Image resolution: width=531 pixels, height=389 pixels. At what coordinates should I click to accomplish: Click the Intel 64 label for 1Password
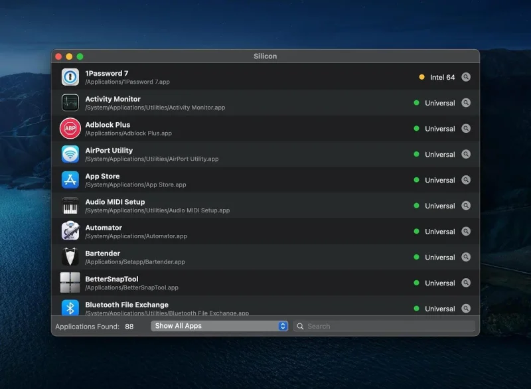click(442, 77)
